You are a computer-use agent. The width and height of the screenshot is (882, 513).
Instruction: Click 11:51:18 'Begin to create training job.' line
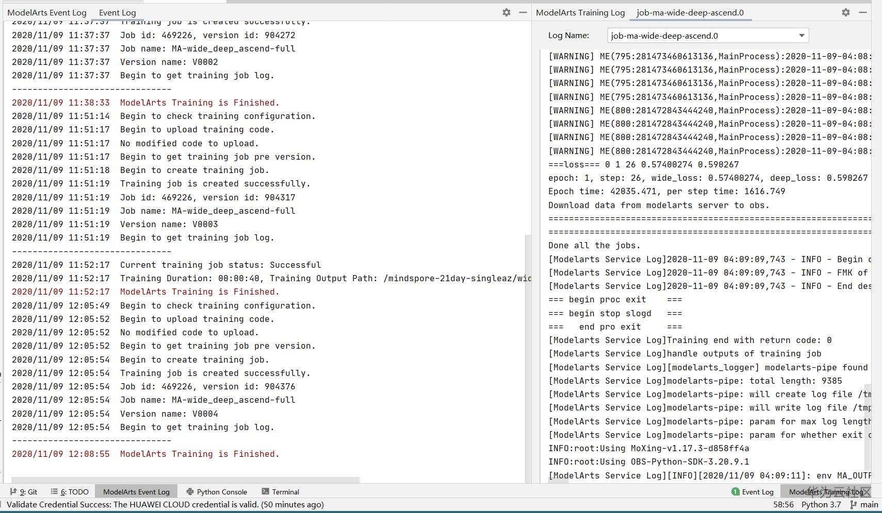[x=140, y=170]
